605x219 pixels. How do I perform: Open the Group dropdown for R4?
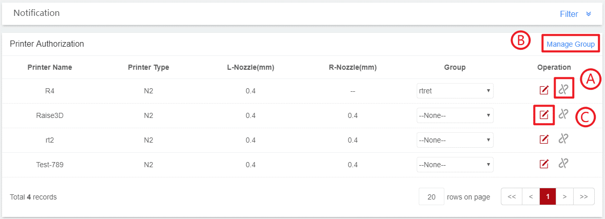[x=455, y=91]
